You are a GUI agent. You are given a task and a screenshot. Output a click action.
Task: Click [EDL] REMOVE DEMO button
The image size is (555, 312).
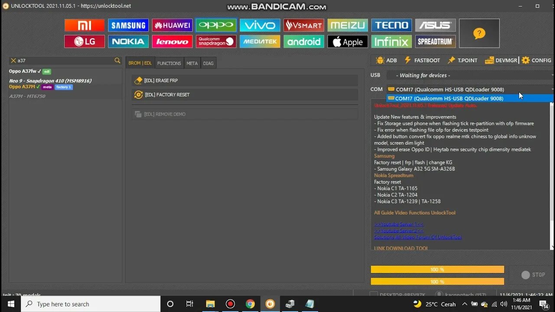[245, 114]
